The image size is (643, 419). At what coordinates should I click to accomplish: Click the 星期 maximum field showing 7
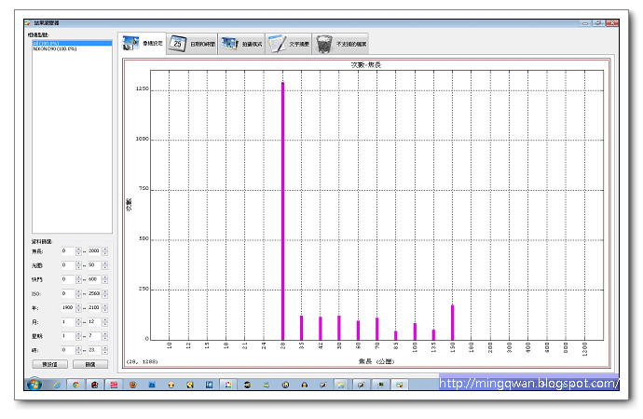94,336
